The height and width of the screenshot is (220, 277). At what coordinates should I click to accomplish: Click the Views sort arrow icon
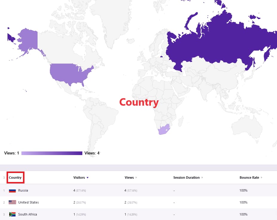pos(136,178)
